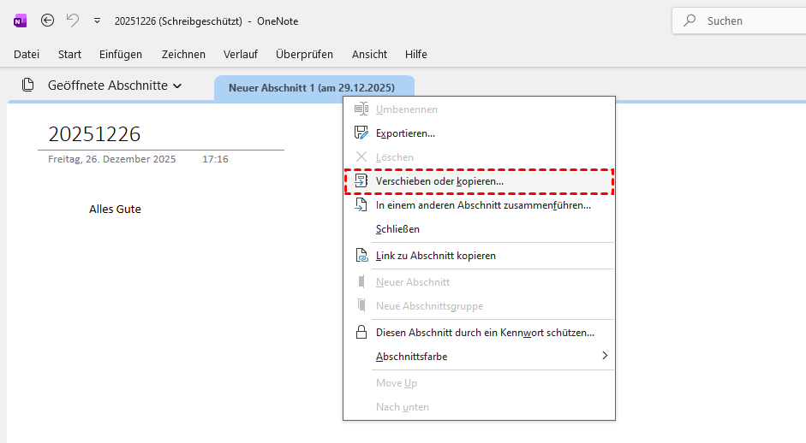Screen dimensions: 806x443
Task: Open the Quick Access Toolbar customize arrow
Action: point(97,21)
